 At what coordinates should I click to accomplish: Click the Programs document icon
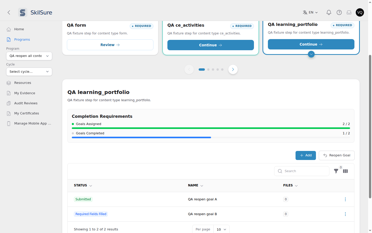(x=9, y=40)
